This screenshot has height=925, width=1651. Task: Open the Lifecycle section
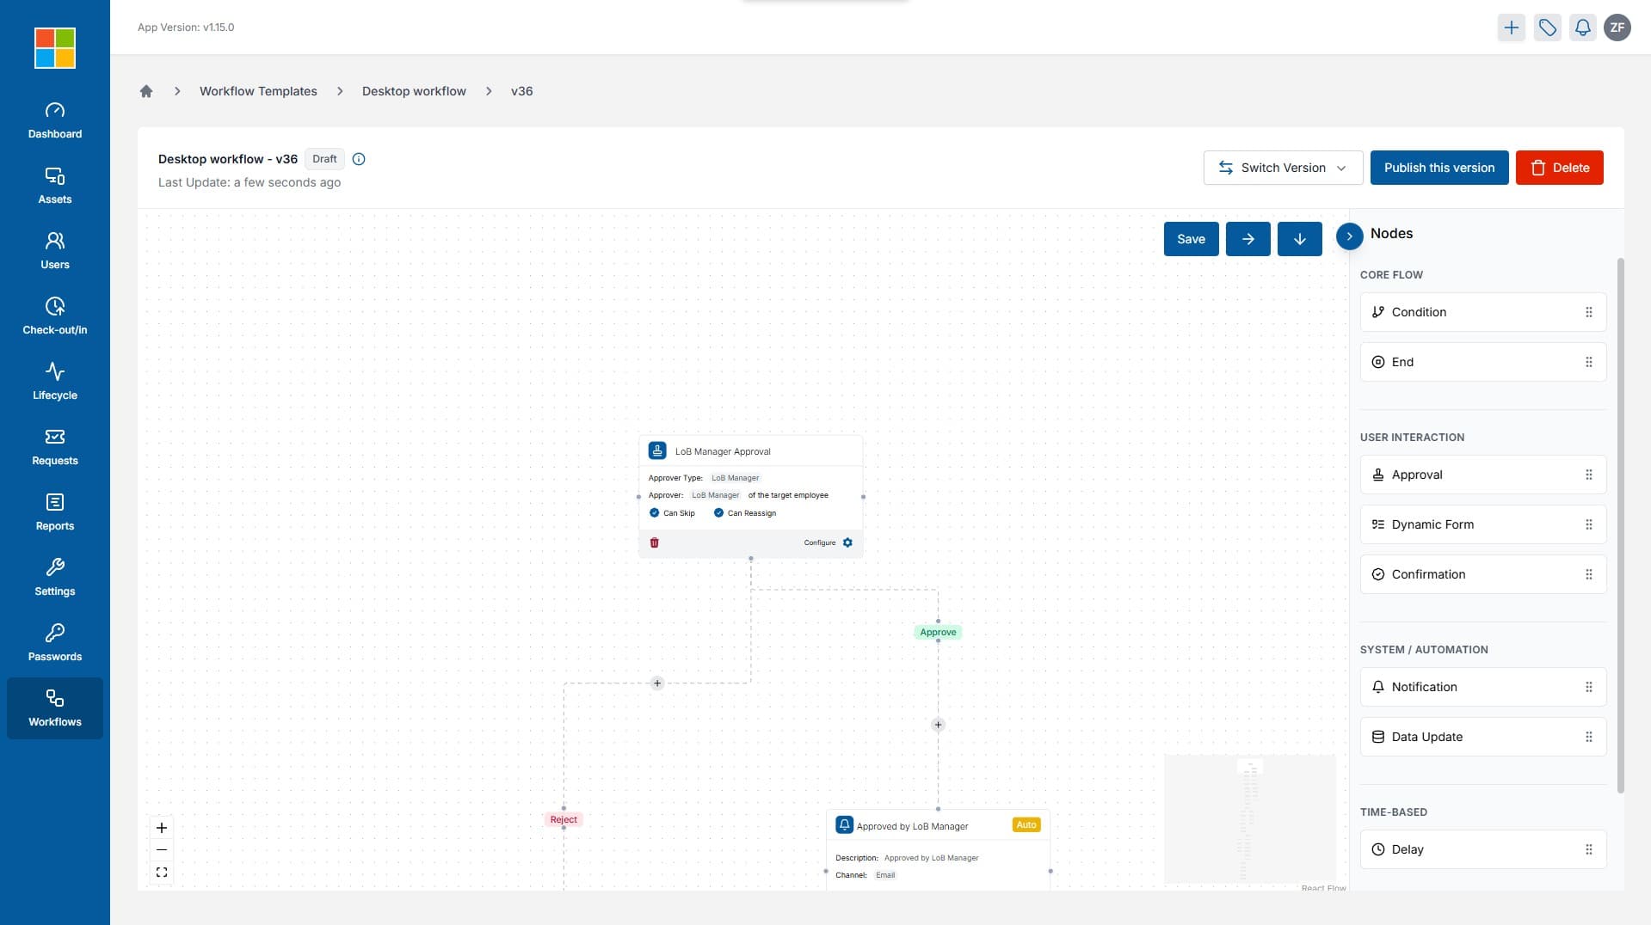click(55, 382)
